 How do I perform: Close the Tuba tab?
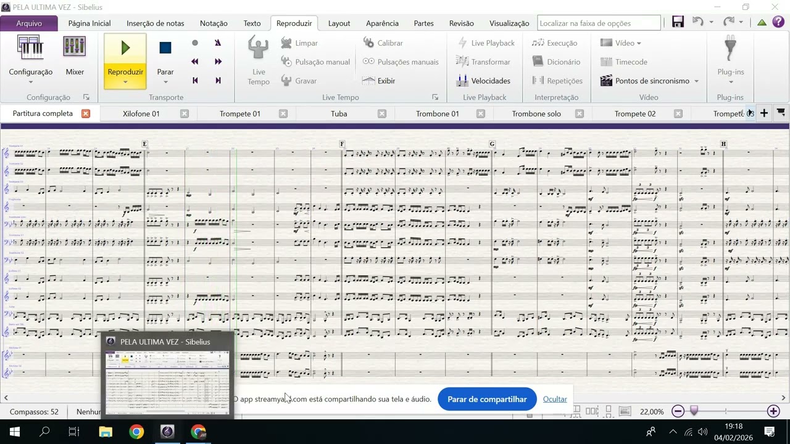coord(382,113)
